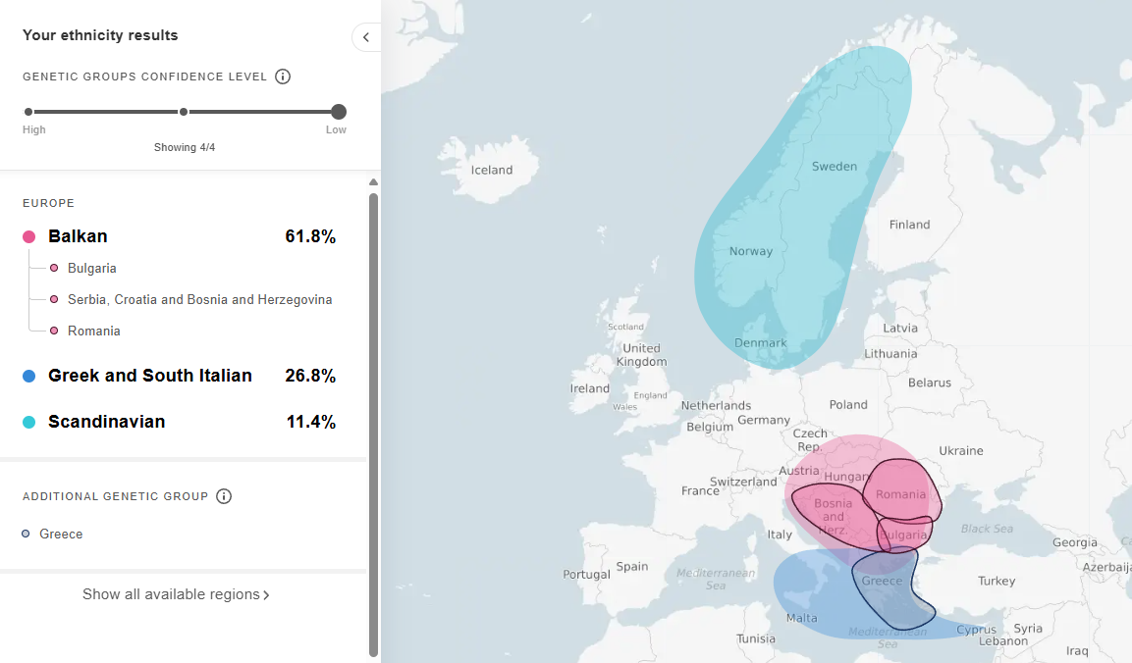This screenshot has height=663, width=1132.
Task: Open additional genetic group info icon
Action: (224, 496)
